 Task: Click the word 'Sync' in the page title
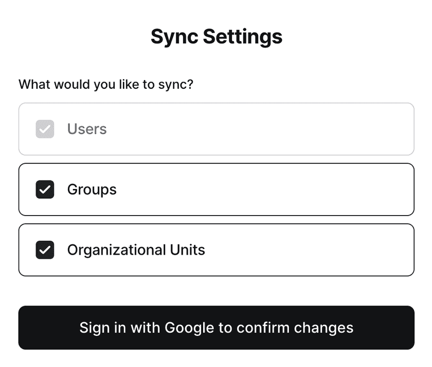pyautogui.click(x=174, y=36)
